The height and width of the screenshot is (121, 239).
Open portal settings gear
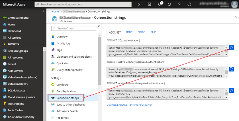click(169, 5)
